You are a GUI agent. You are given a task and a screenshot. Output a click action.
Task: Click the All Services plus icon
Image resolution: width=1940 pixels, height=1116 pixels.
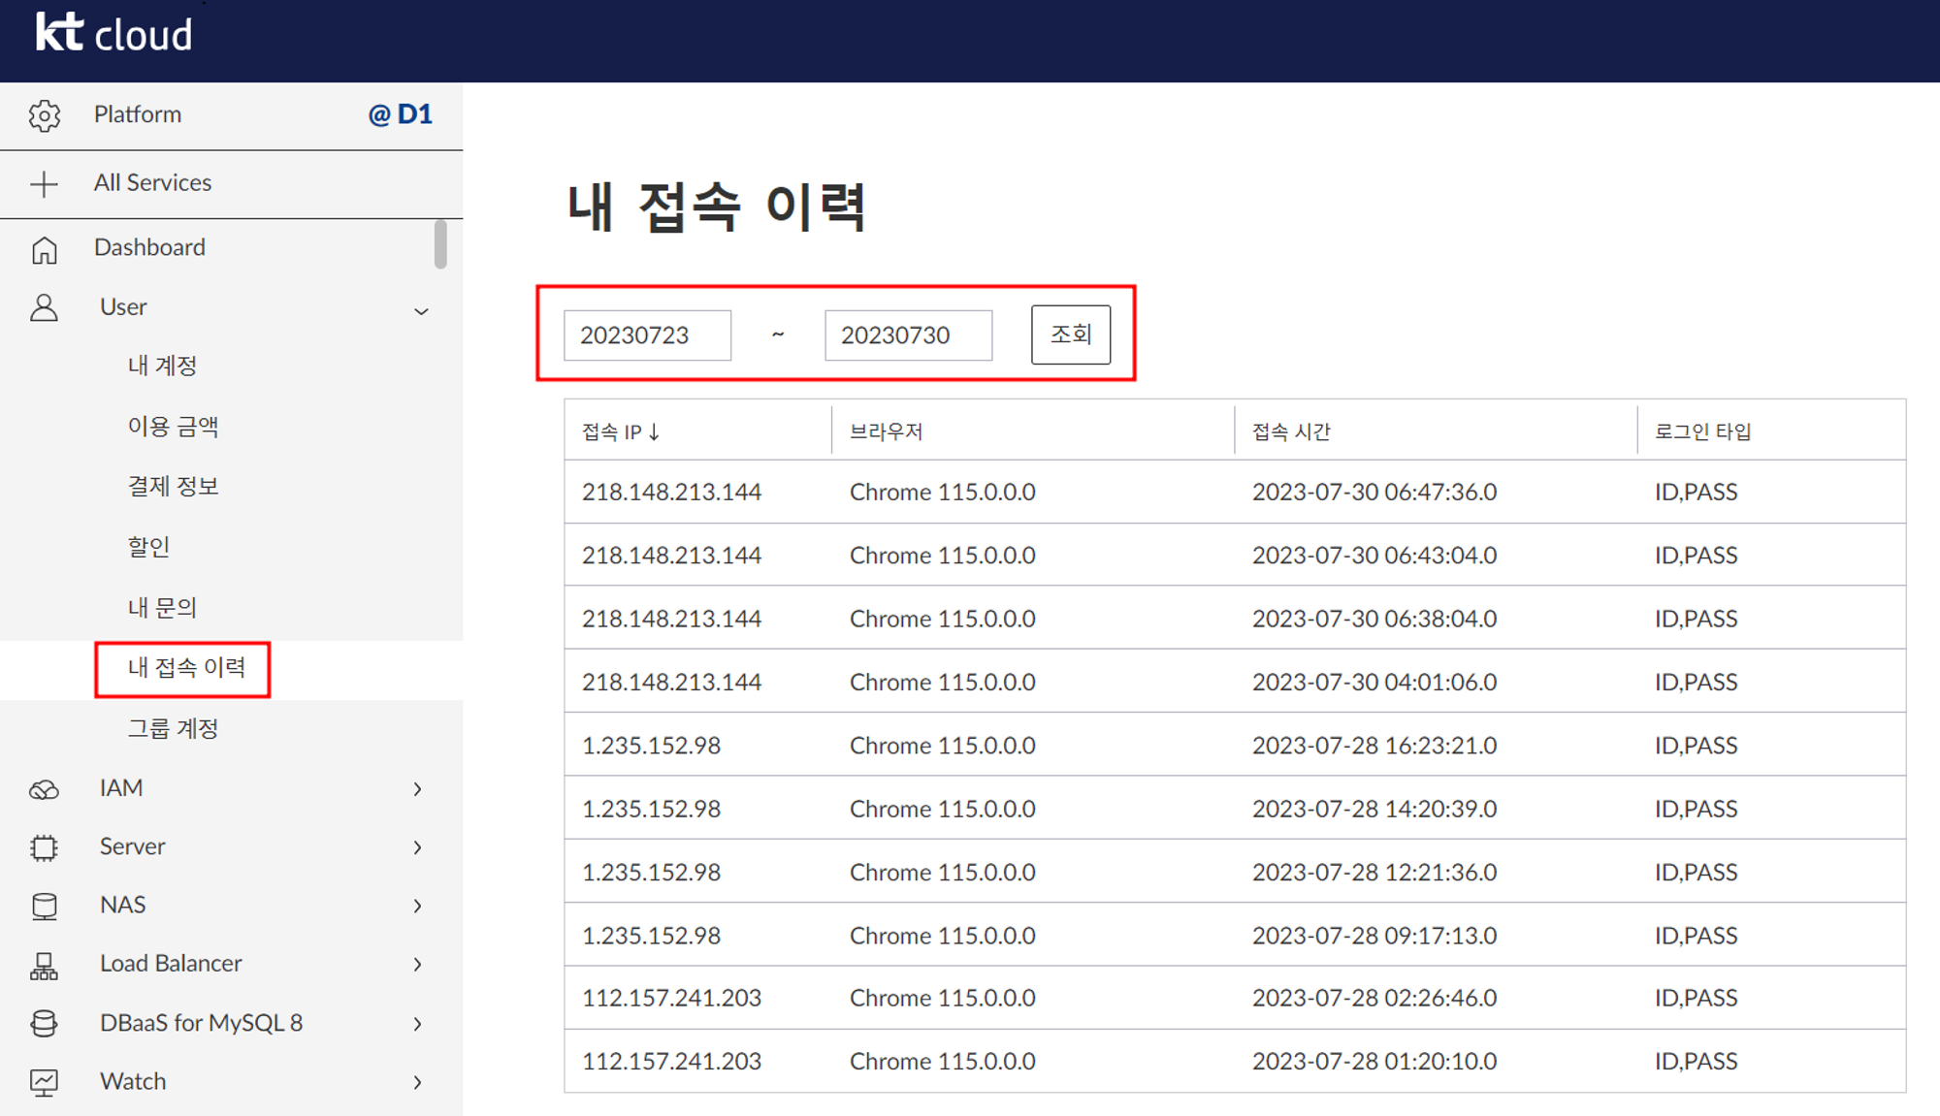[45, 182]
